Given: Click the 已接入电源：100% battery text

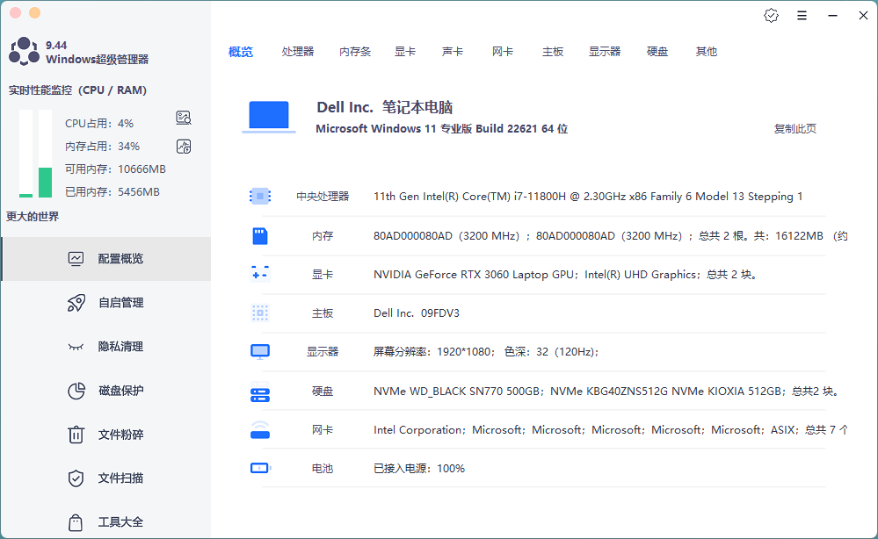Looking at the screenshot, I should click(419, 469).
